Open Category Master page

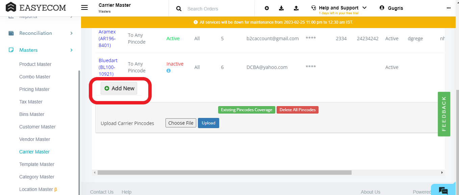pos(37,177)
